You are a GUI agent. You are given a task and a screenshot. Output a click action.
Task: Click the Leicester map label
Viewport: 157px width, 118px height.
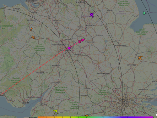(x=91, y=42)
